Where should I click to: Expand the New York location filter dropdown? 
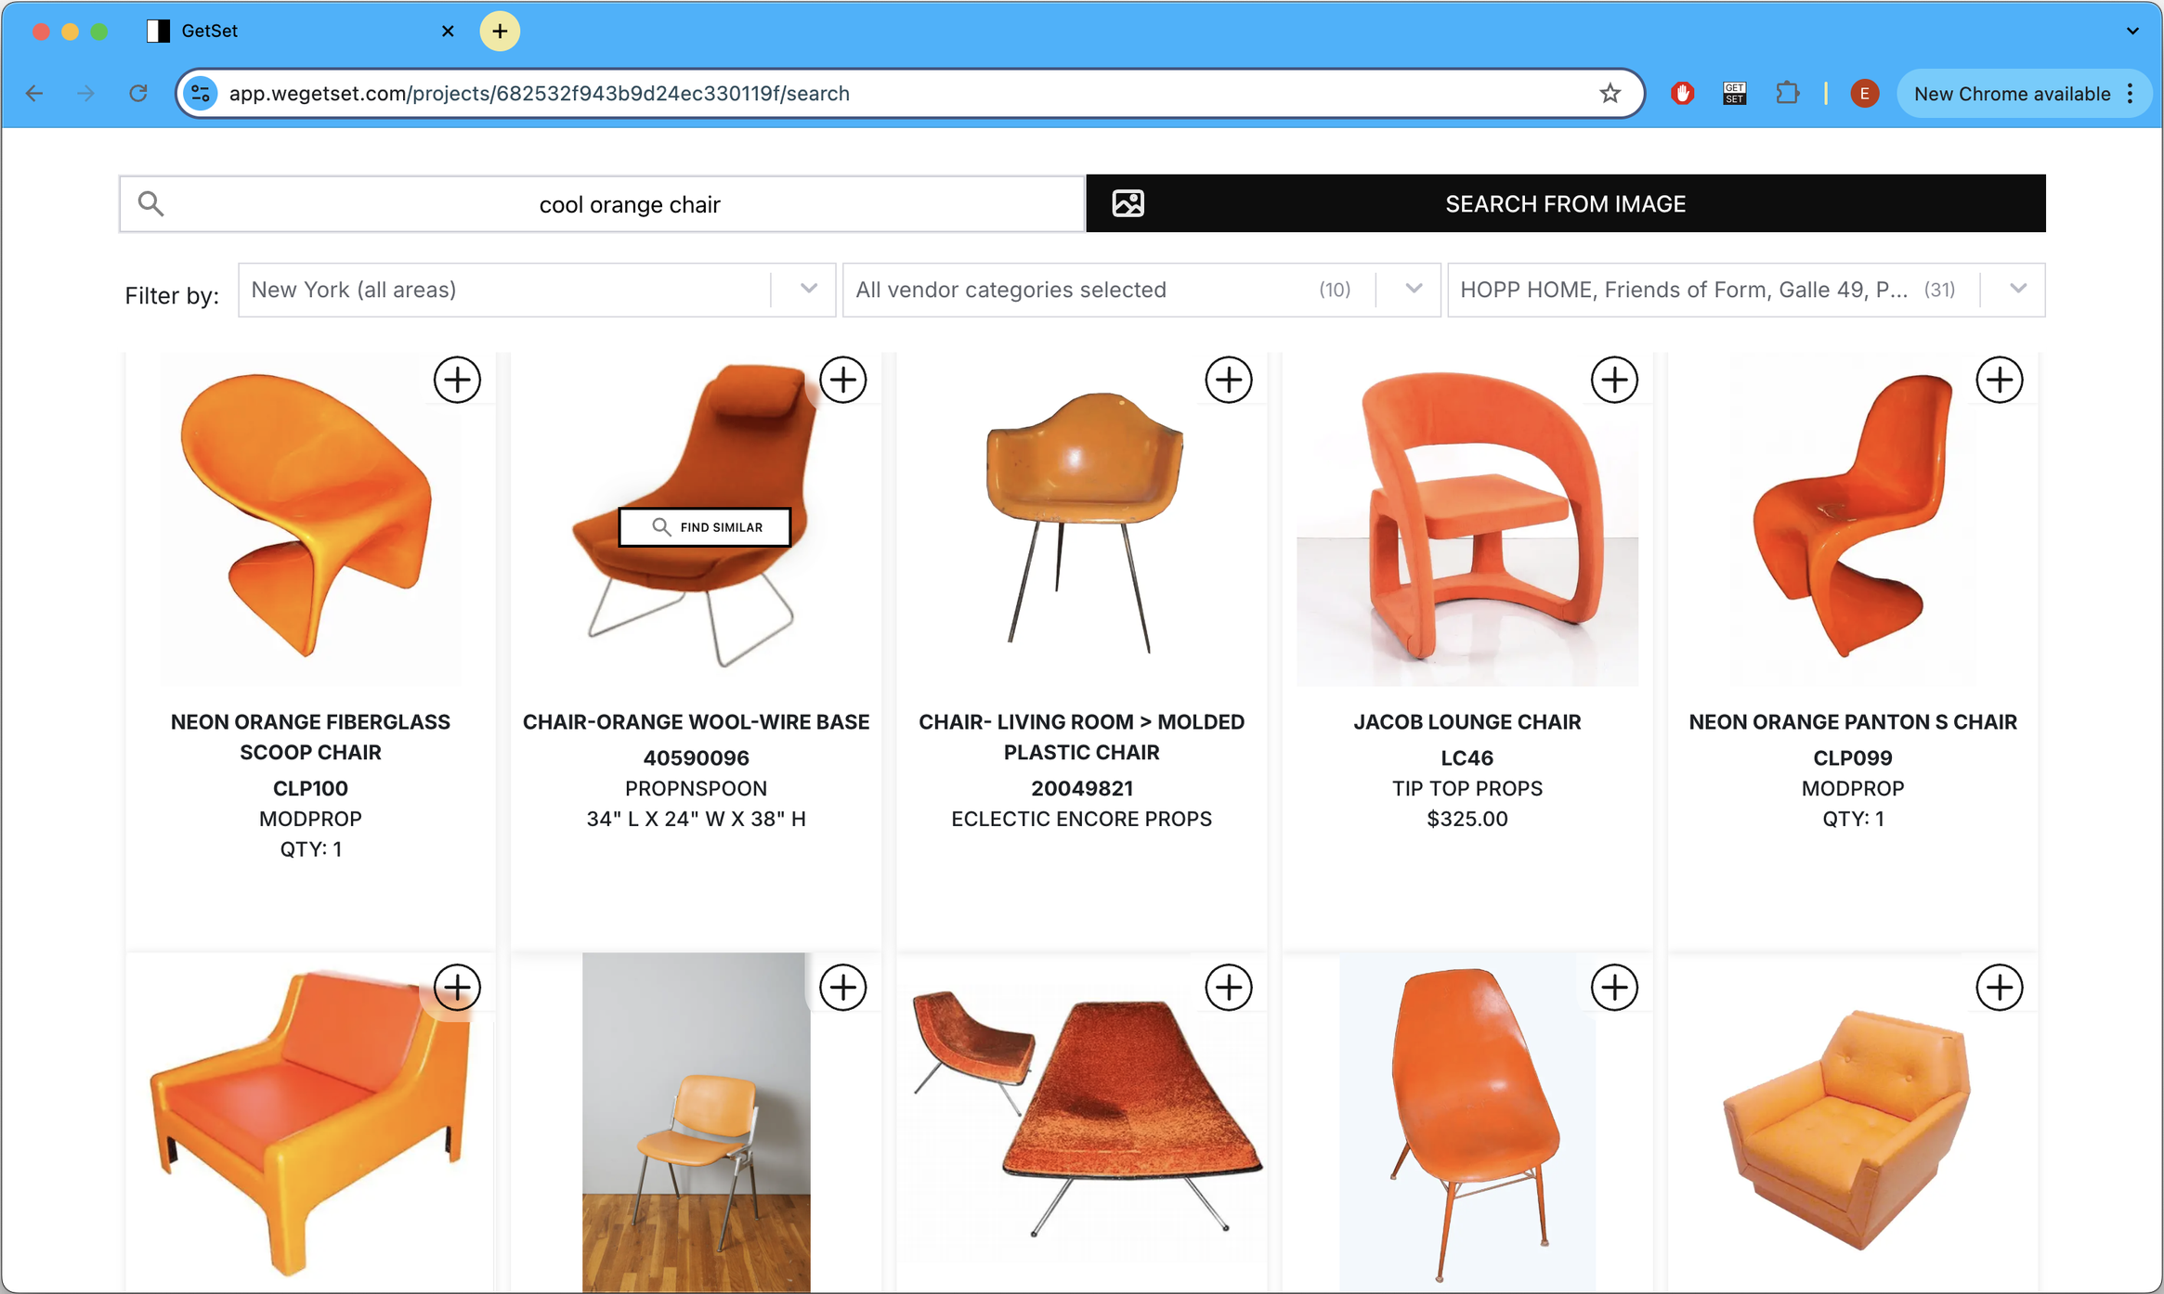click(x=808, y=290)
